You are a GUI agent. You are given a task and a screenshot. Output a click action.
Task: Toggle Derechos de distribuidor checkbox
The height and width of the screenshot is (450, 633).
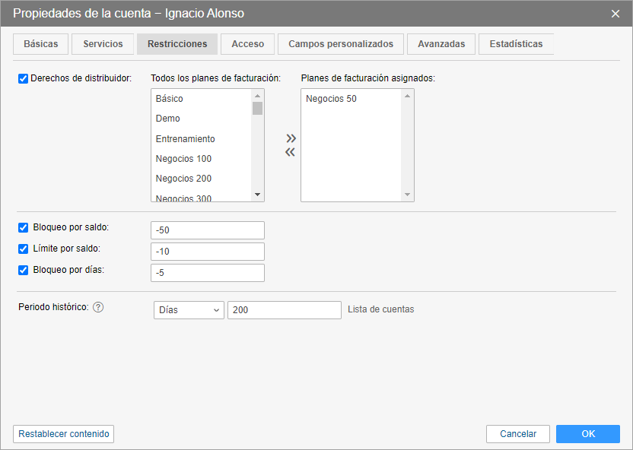(23, 78)
